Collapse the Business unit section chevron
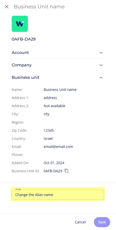The height and width of the screenshot is (230, 116). (x=101, y=78)
